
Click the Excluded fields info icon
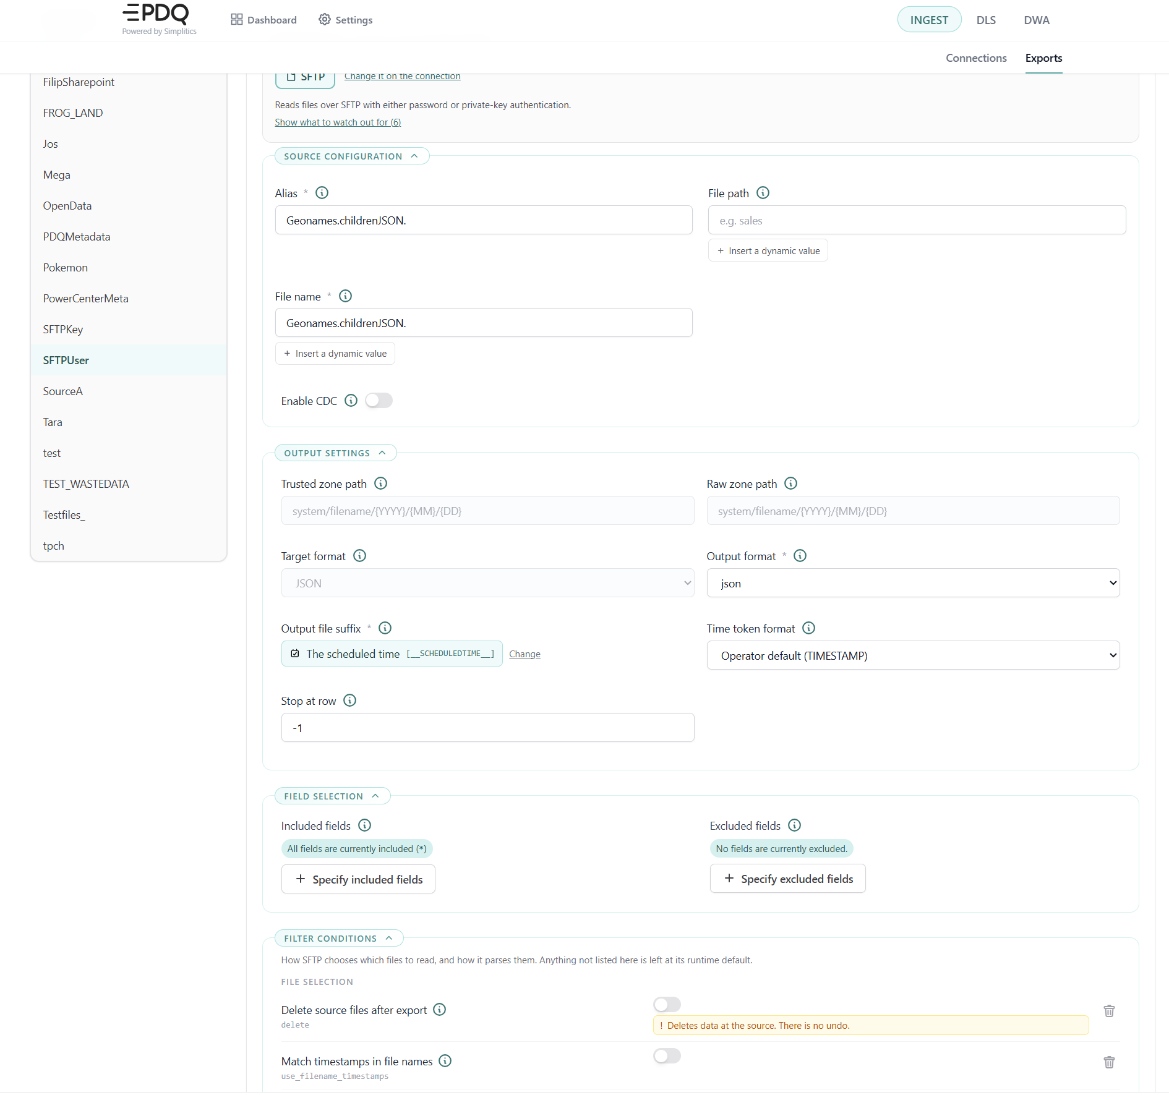coord(795,825)
